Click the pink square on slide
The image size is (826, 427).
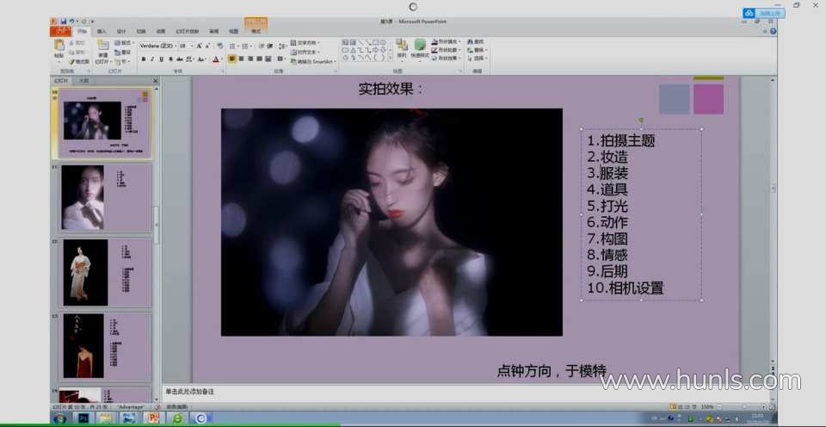(x=708, y=99)
